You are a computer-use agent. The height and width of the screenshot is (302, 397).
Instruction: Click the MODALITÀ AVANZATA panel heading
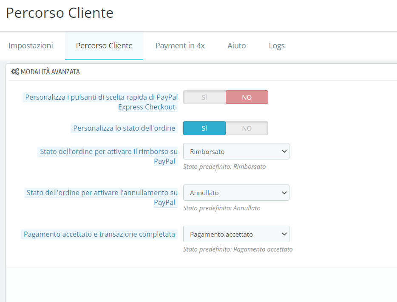(50, 72)
